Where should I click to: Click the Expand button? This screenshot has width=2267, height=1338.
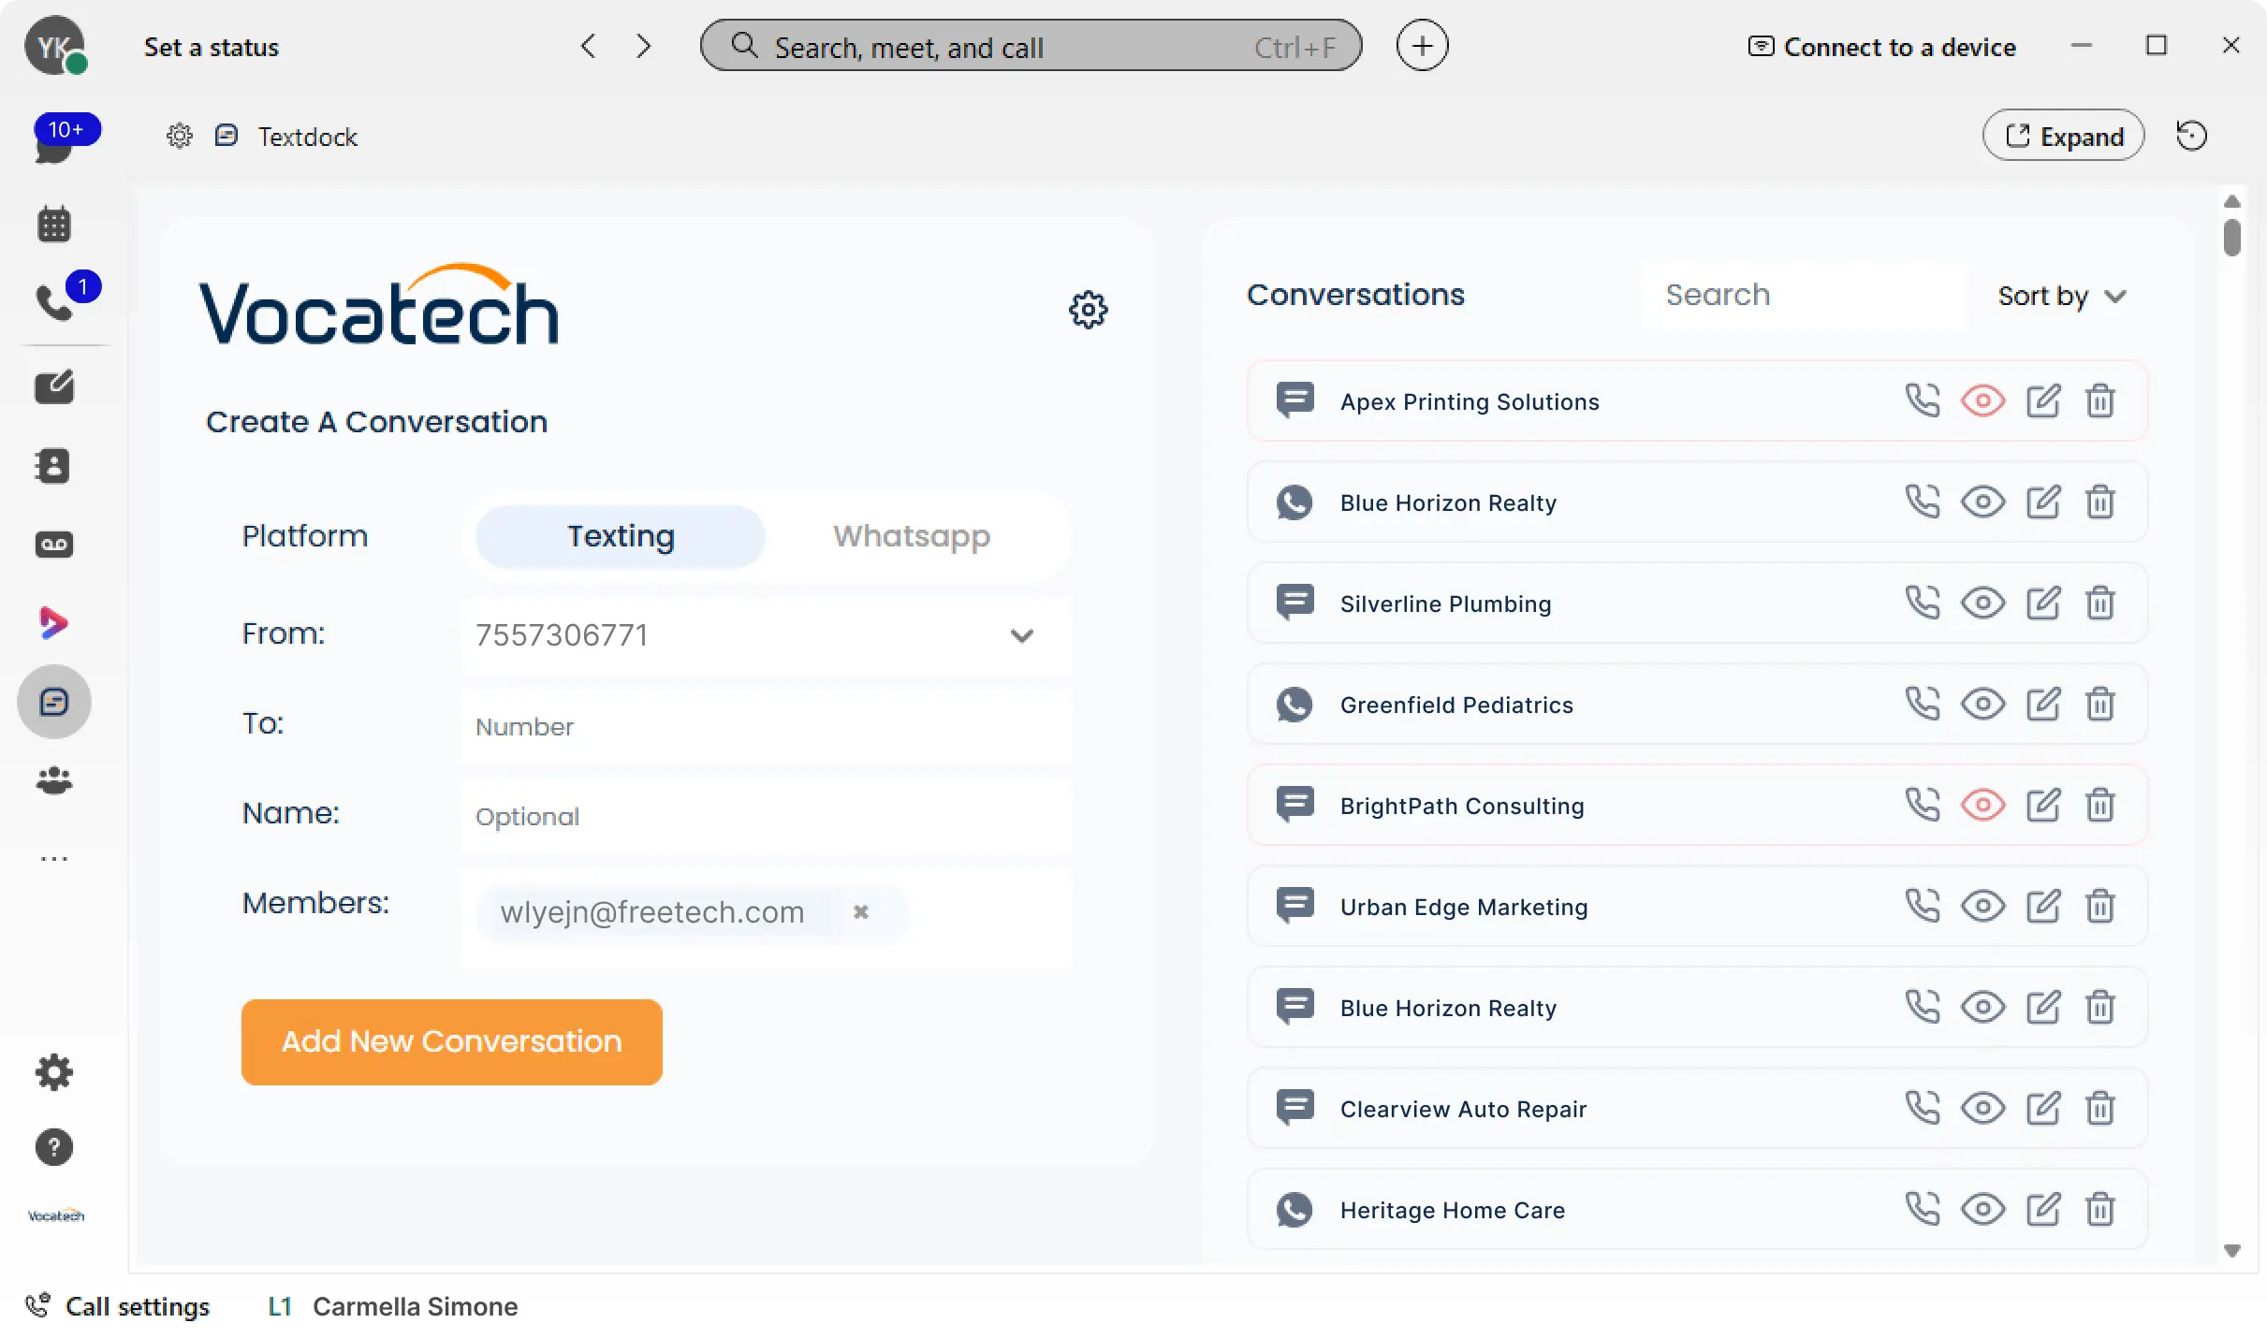(x=2063, y=137)
